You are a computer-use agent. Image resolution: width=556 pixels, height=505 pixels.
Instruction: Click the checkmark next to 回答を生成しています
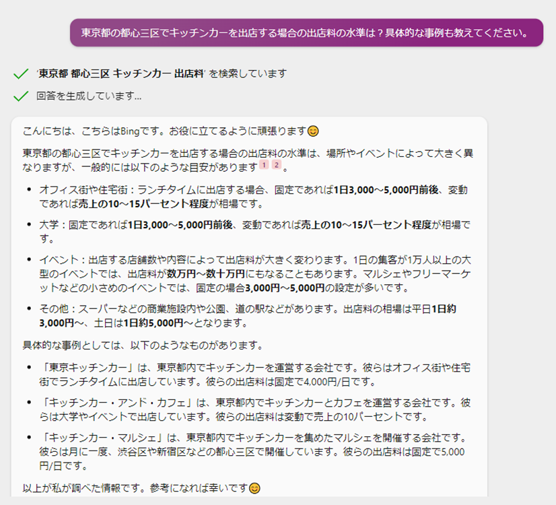click(21, 96)
